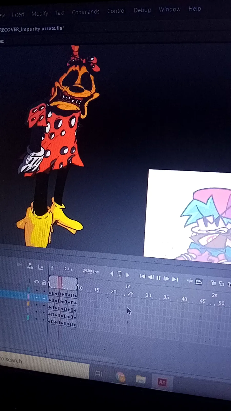Open Task View from the taskbar
Image resolution: width=231 pixels, height=411 pixels.
(x=99, y=373)
